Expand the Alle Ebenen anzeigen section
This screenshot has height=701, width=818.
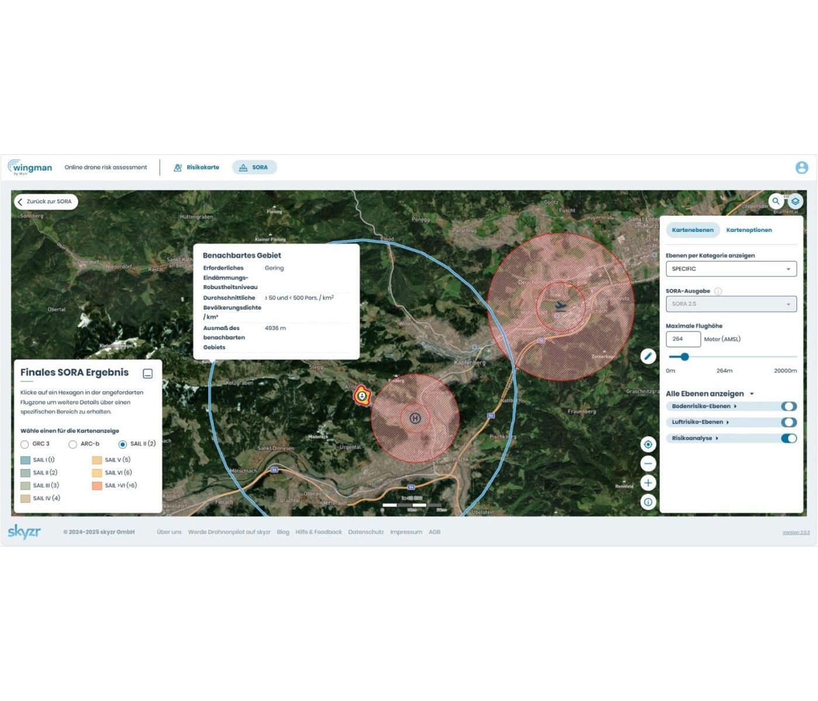point(751,394)
